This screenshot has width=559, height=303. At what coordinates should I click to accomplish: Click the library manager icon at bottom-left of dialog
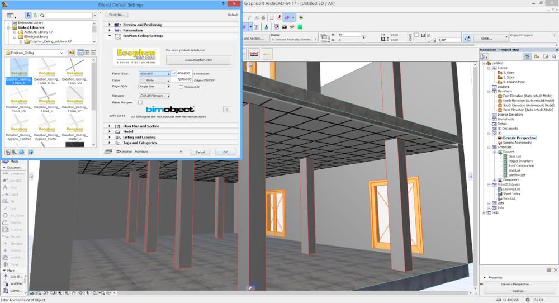[x=7, y=152]
